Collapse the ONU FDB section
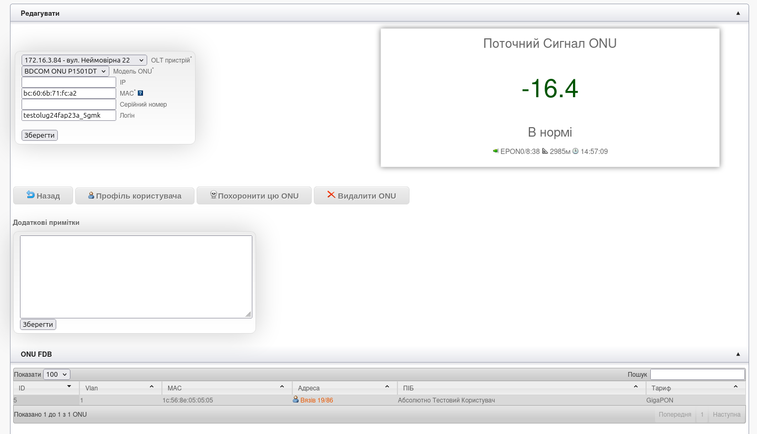The height and width of the screenshot is (434, 757). pos(738,354)
